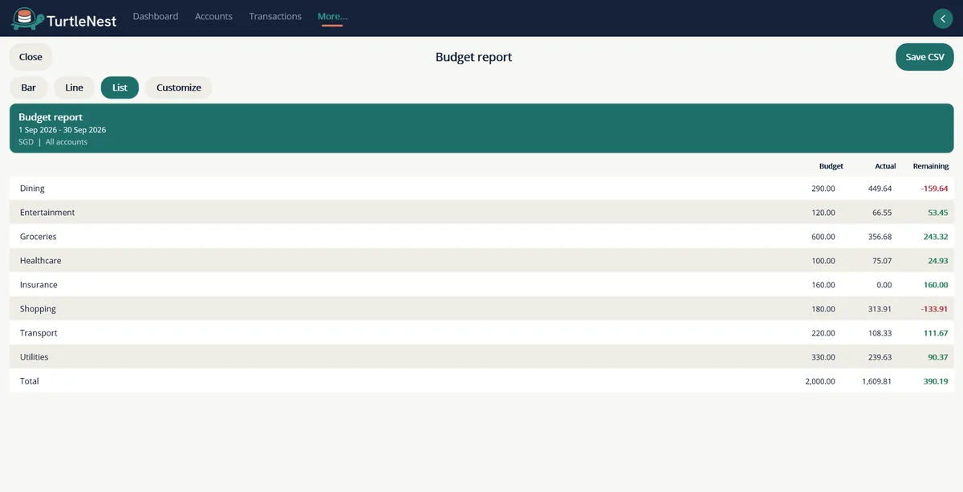Save the report as CSV

click(x=924, y=57)
